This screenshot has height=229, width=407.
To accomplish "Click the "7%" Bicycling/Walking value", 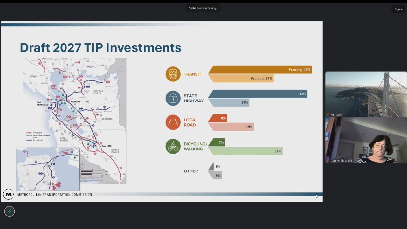I will point(221,142).
